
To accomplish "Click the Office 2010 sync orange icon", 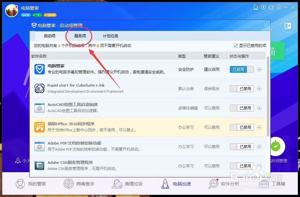I will [x=40, y=127].
